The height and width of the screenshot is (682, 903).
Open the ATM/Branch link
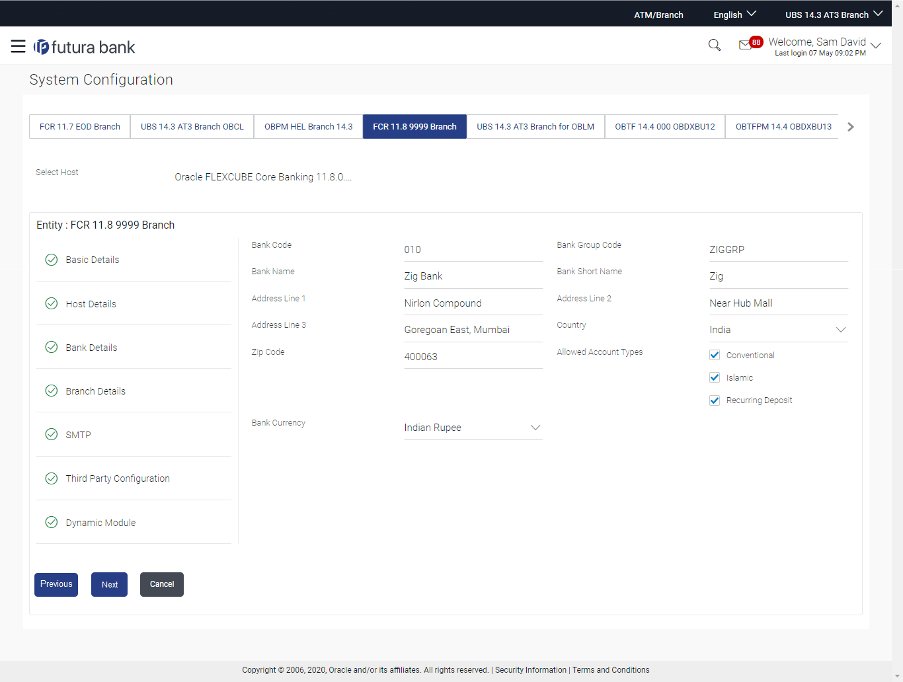click(658, 15)
